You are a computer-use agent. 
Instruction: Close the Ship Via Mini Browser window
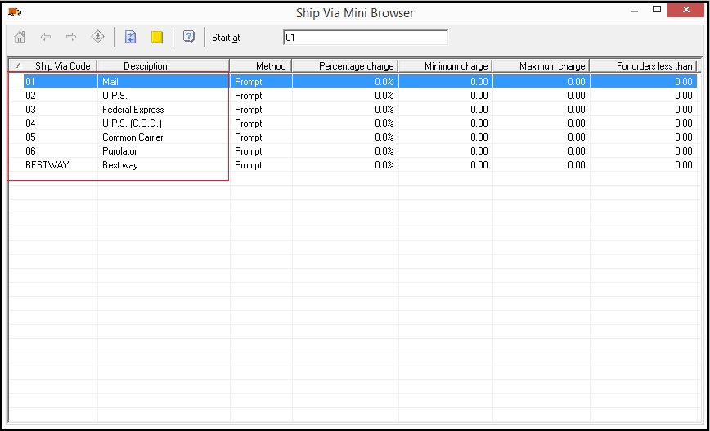pyautogui.click(x=685, y=10)
